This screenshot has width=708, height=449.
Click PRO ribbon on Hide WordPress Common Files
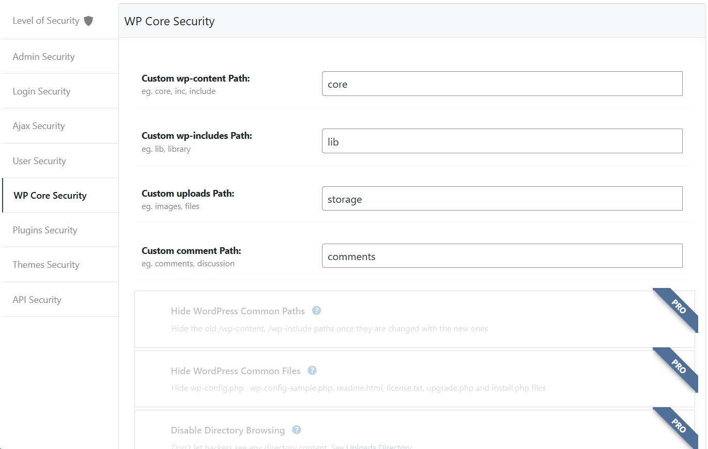coord(678,367)
